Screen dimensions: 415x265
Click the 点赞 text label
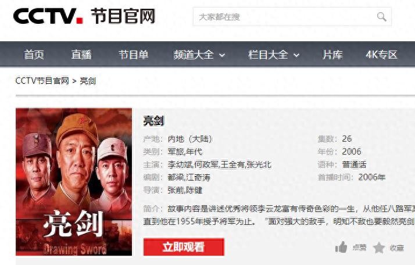click(x=359, y=248)
